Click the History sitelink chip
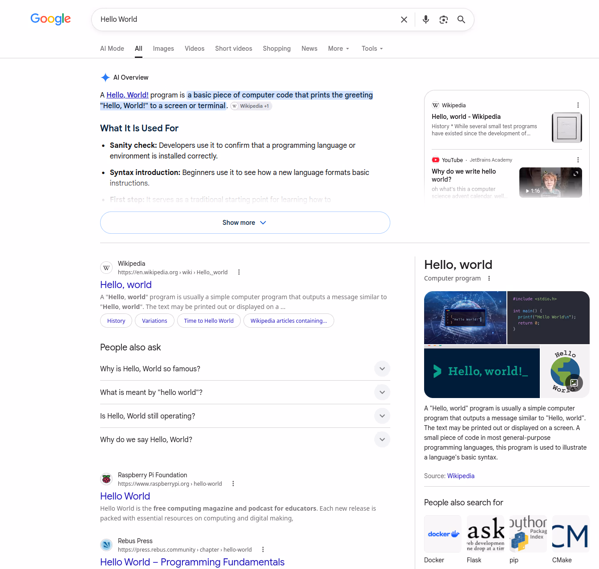The height and width of the screenshot is (569, 599). tap(116, 321)
